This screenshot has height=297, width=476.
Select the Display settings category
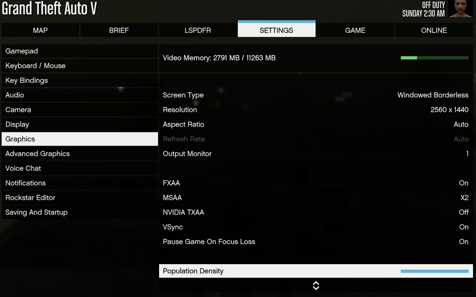click(80, 124)
